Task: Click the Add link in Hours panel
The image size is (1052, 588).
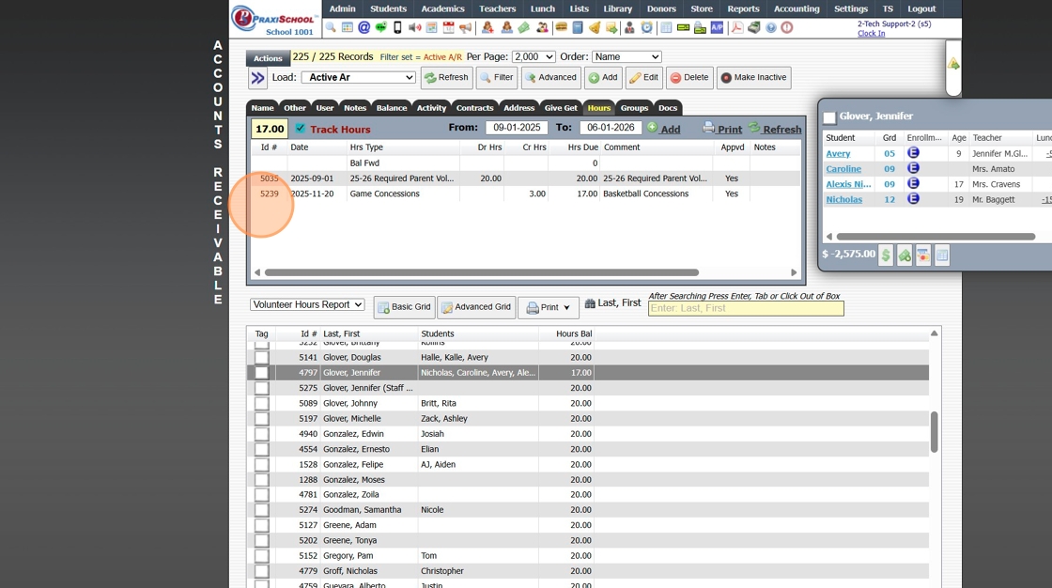Action: coord(663,128)
